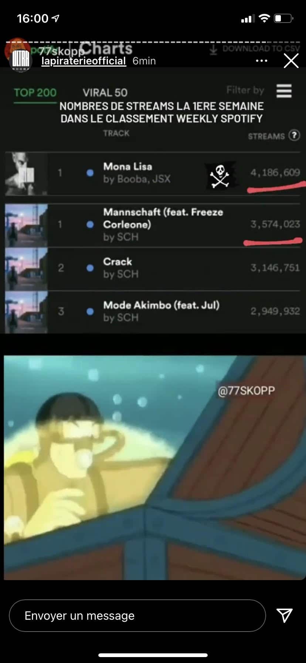306x663 pixels.
Task: Tap the pirate skull flag sticker
Action: coord(220,175)
